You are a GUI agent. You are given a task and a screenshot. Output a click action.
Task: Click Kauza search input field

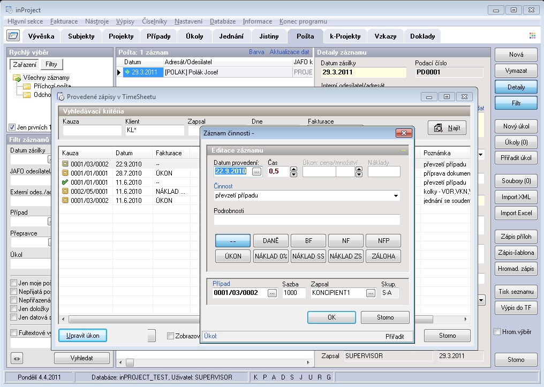[92, 131]
